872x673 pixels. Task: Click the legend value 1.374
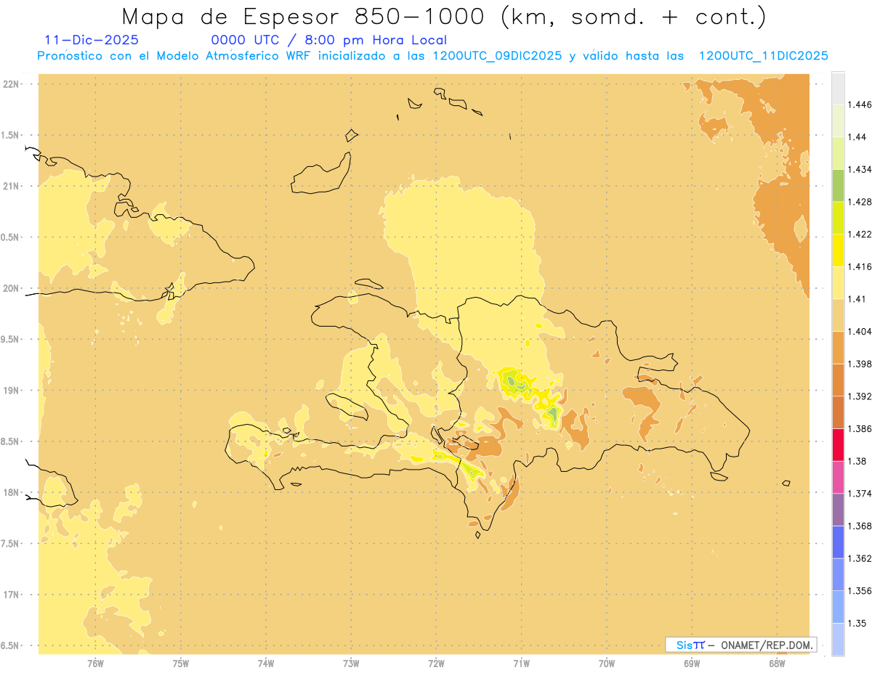point(860,494)
